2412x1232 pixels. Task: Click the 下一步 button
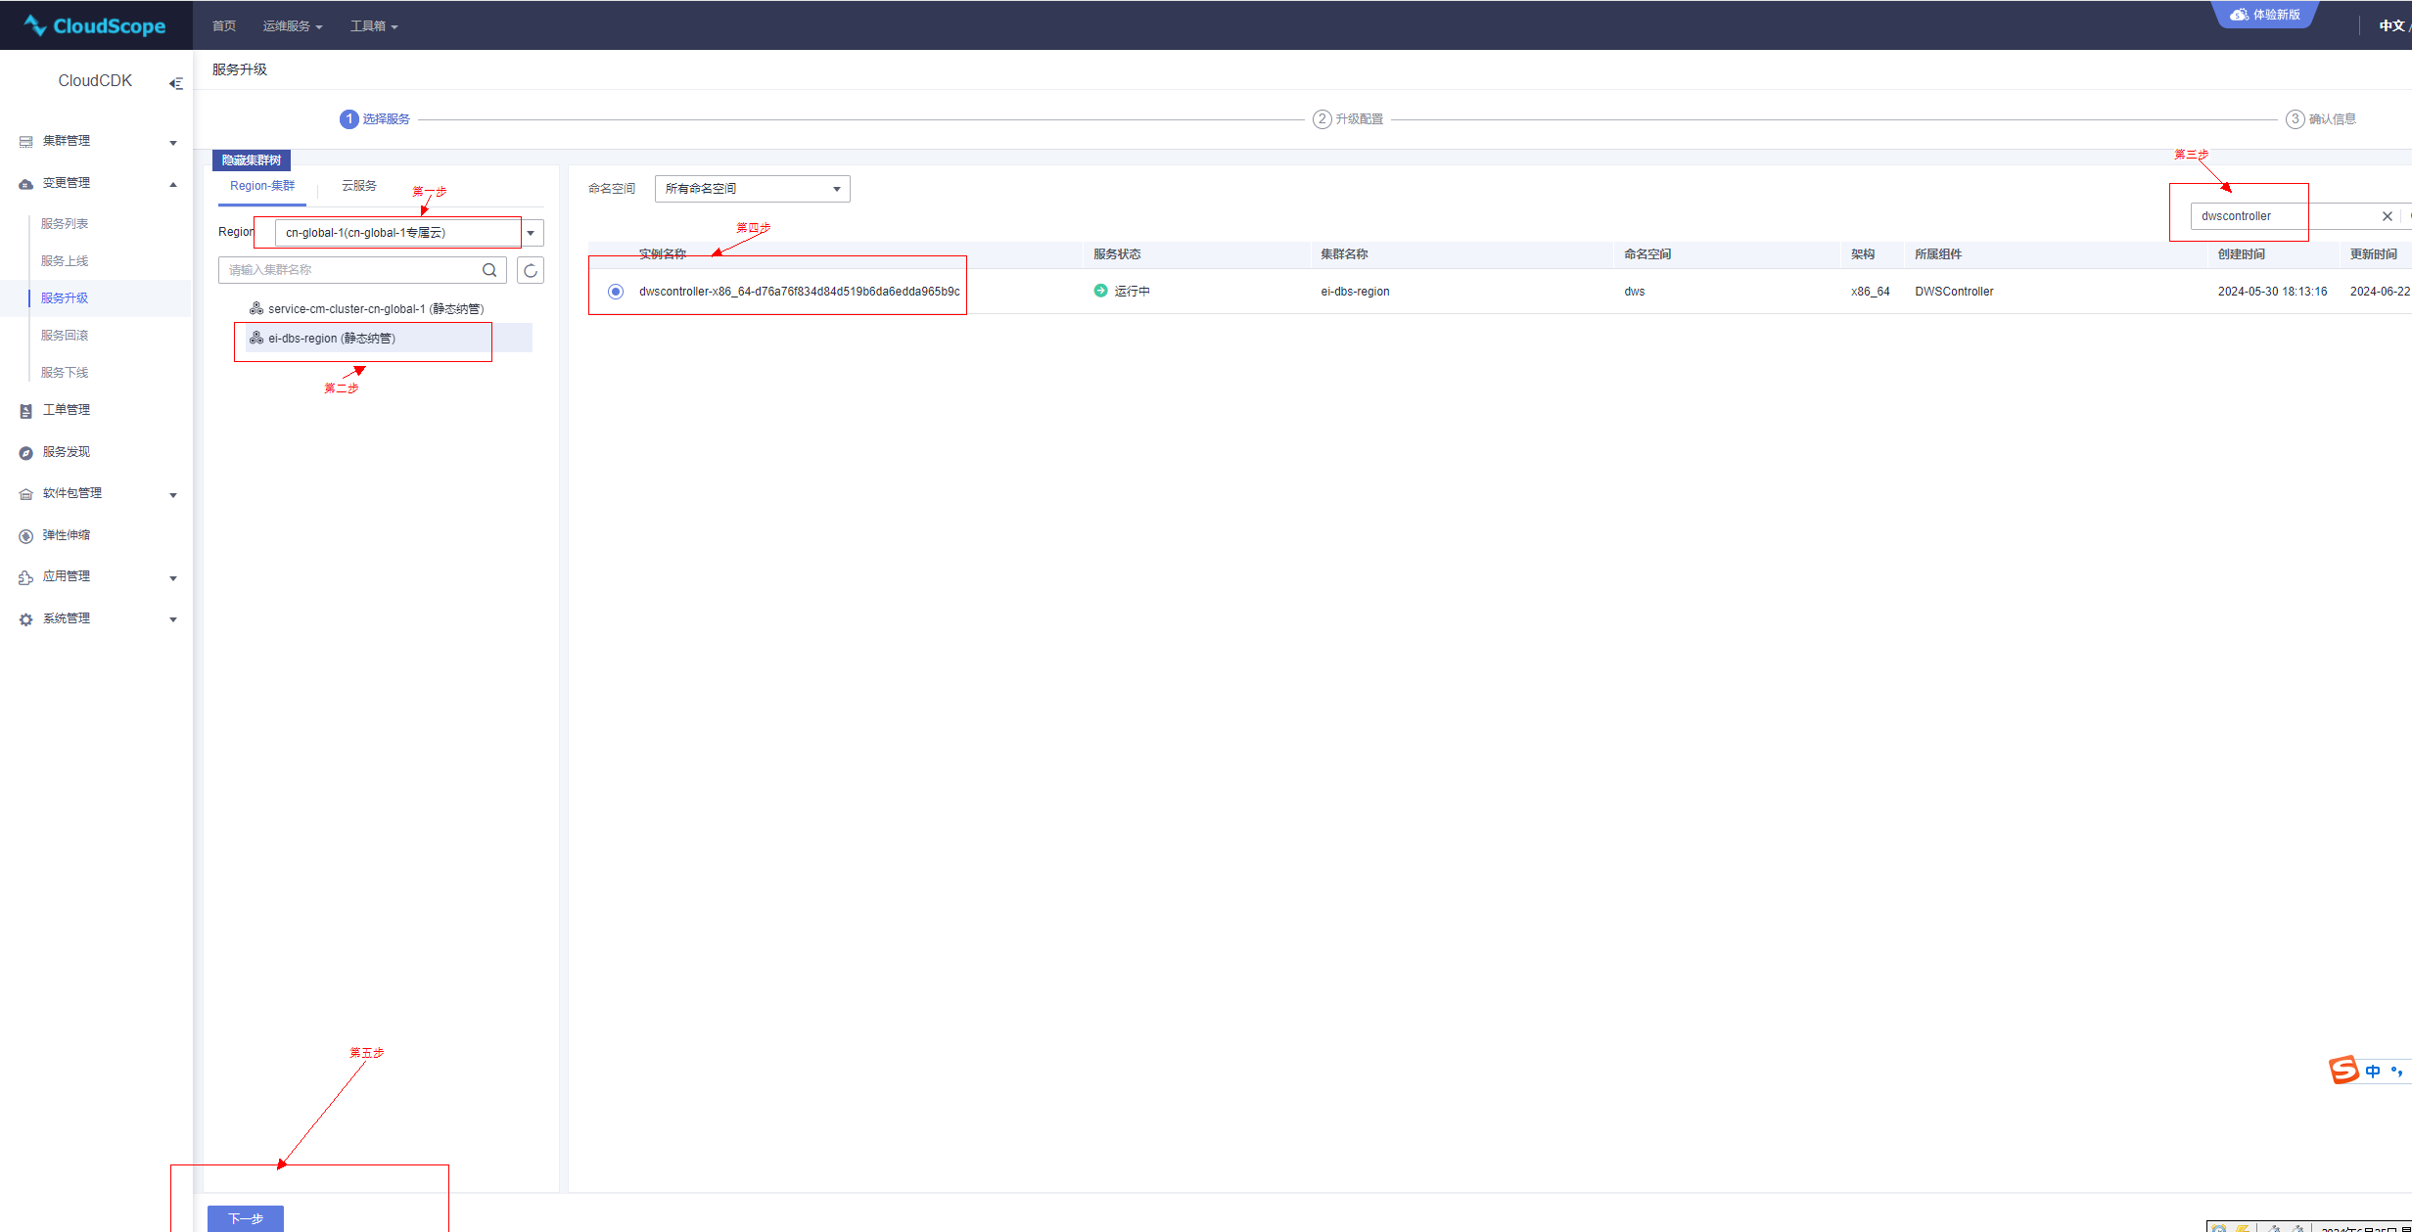click(x=246, y=1217)
